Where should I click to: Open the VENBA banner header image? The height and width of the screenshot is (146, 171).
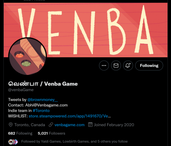point(85,30)
